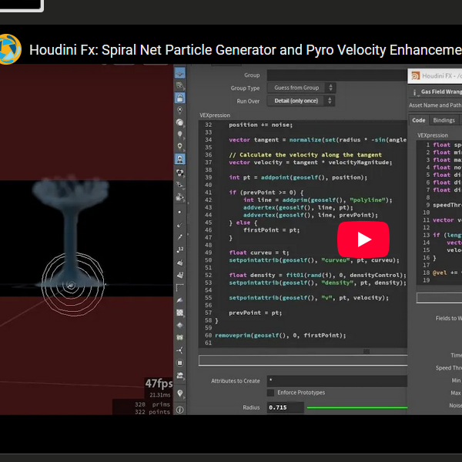Switch to the Code tab

418,120
